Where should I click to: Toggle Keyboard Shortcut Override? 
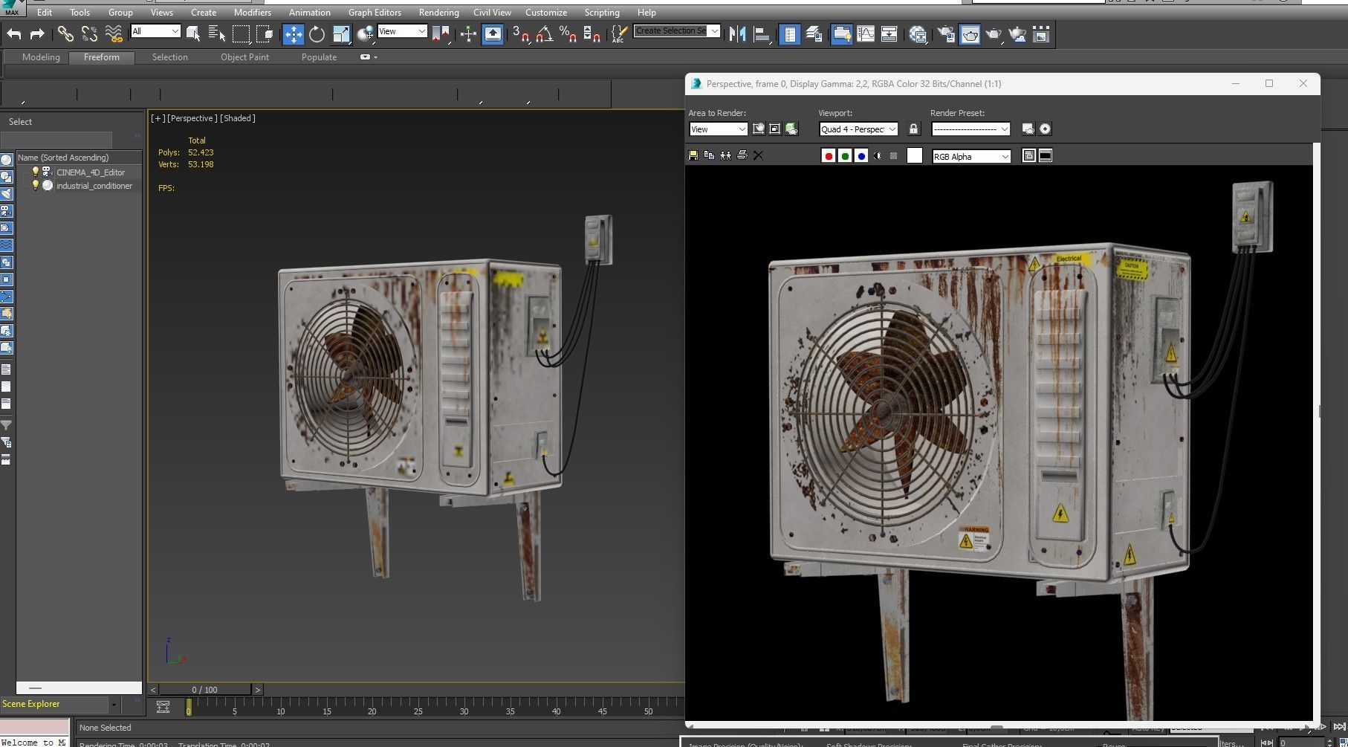493,34
